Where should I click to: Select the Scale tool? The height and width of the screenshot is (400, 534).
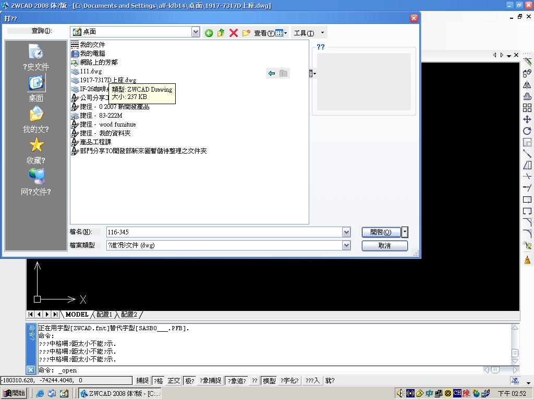coord(527,143)
